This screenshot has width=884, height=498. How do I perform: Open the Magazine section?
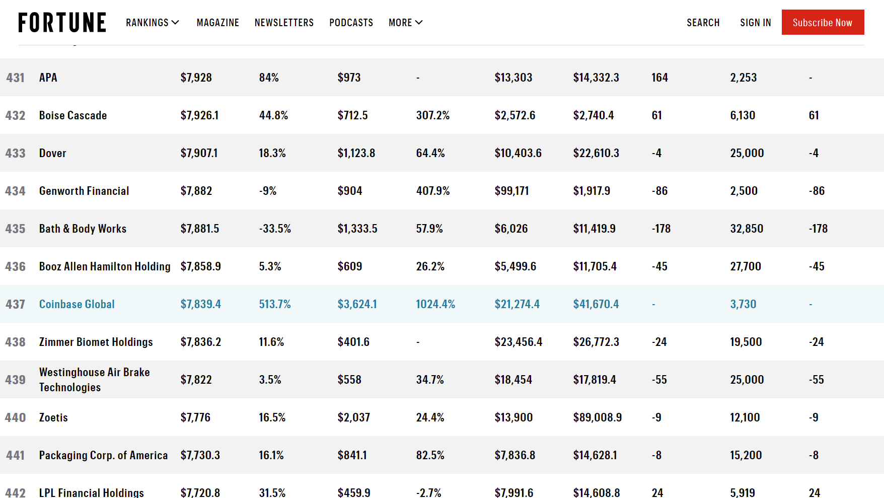pos(218,23)
